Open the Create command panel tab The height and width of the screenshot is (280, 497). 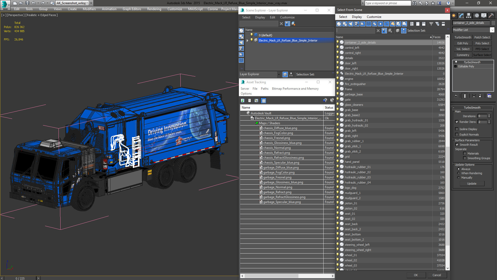[x=454, y=16]
